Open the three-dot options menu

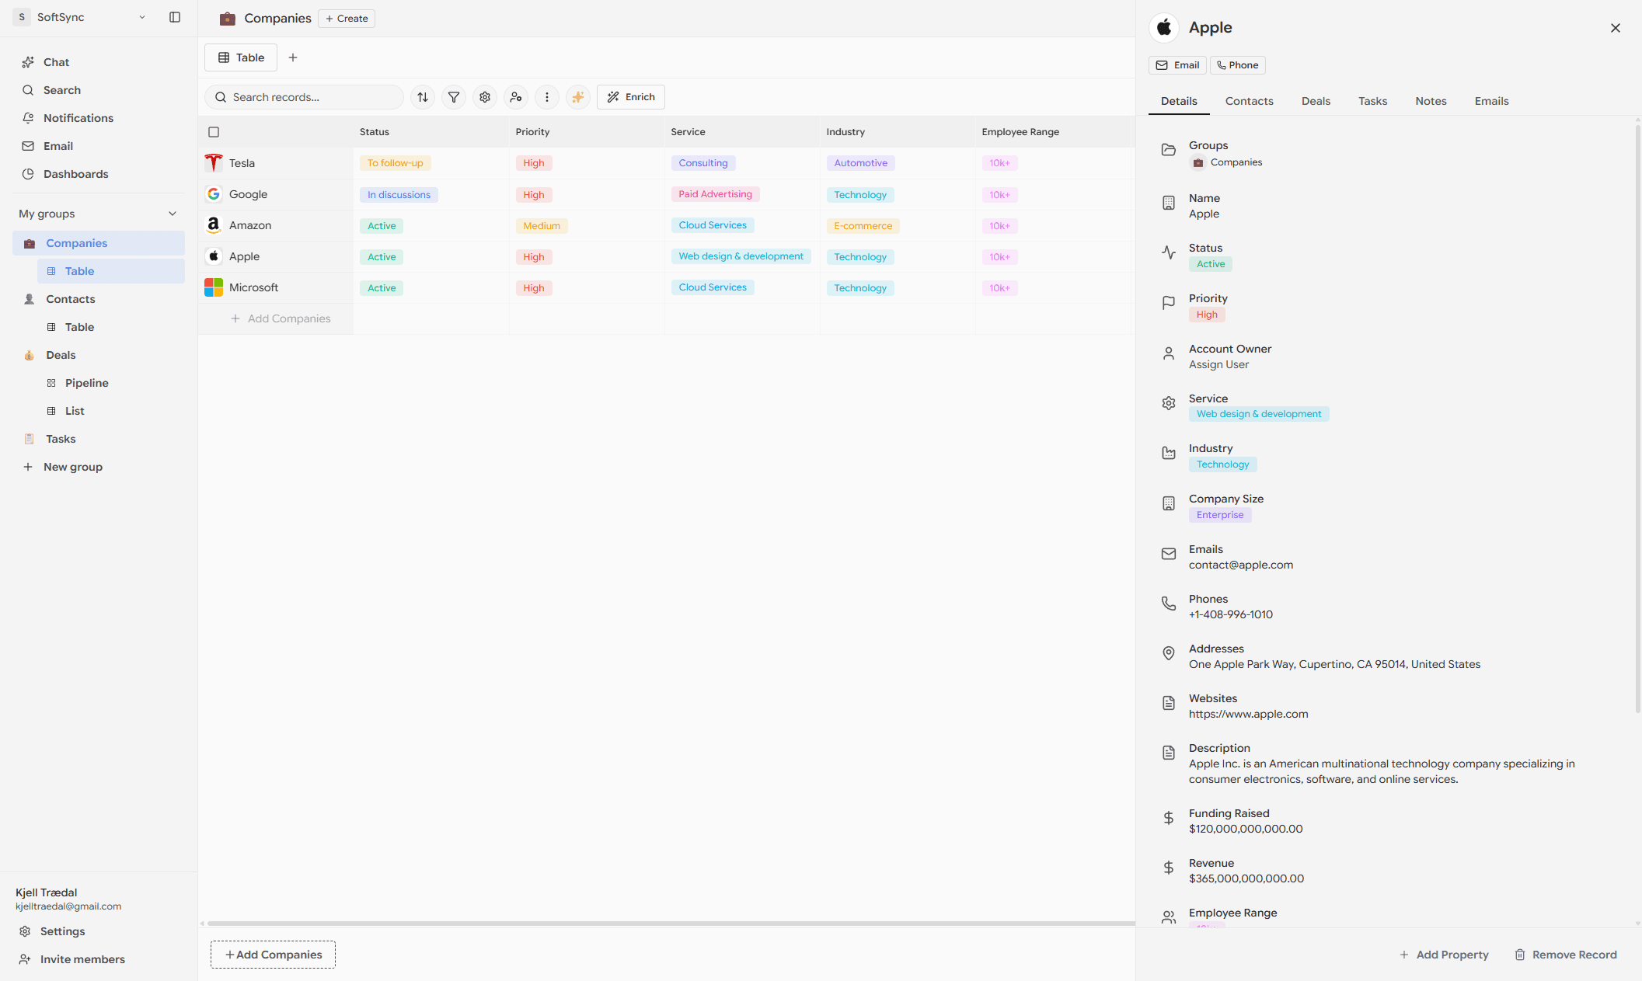pyautogui.click(x=547, y=97)
